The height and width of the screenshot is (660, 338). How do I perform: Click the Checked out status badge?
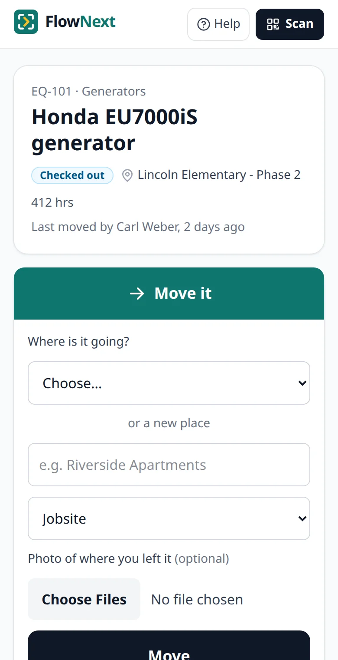coord(72,175)
